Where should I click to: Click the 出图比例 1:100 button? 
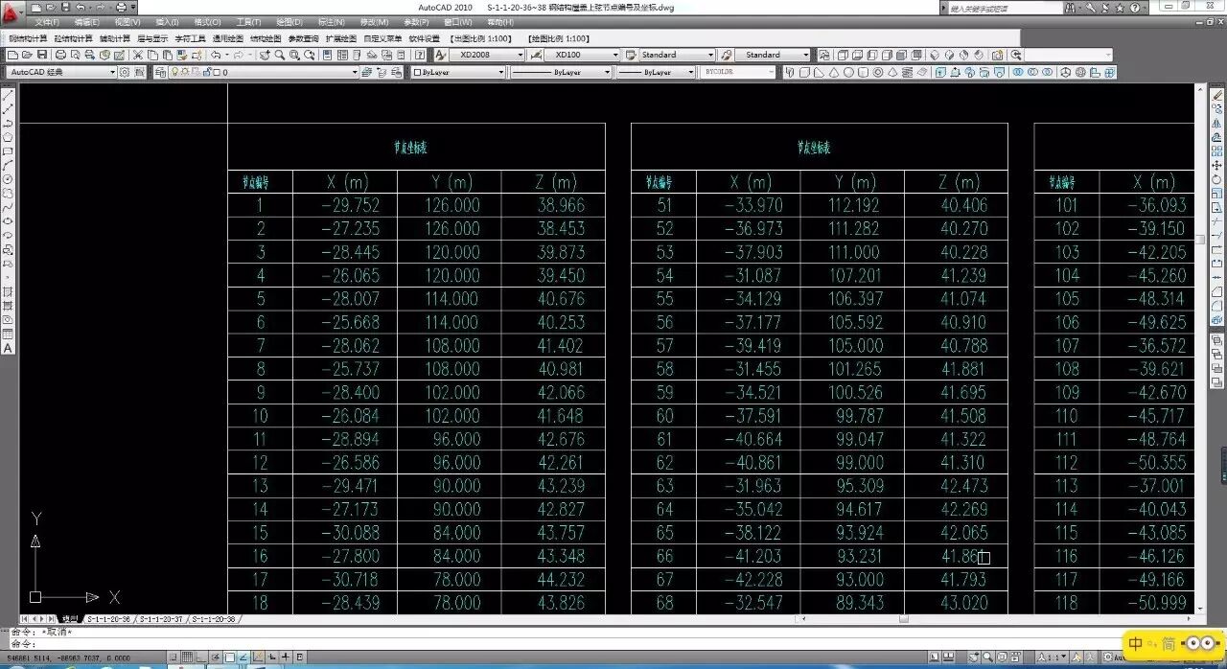[x=479, y=38]
